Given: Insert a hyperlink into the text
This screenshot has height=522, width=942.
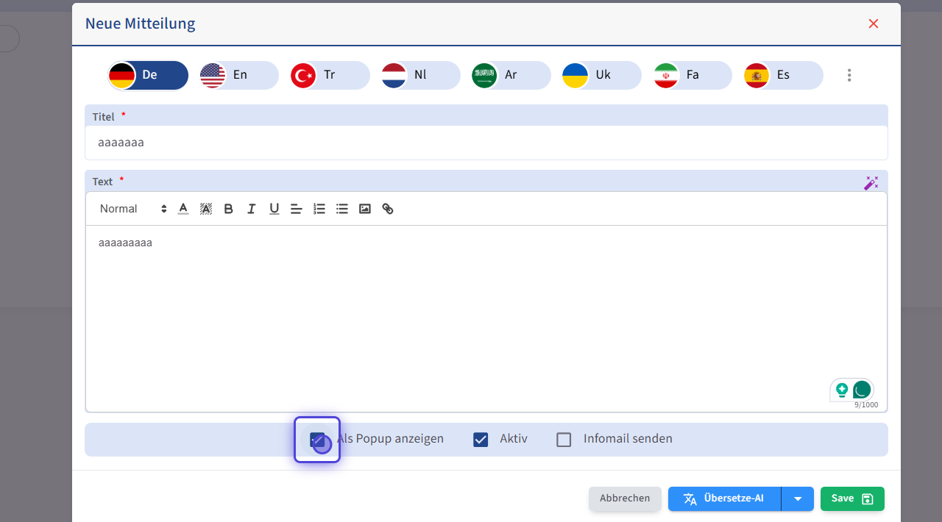Looking at the screenshot, I should pos(388,209).
